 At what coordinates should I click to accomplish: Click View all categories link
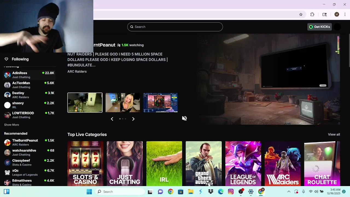334,134
